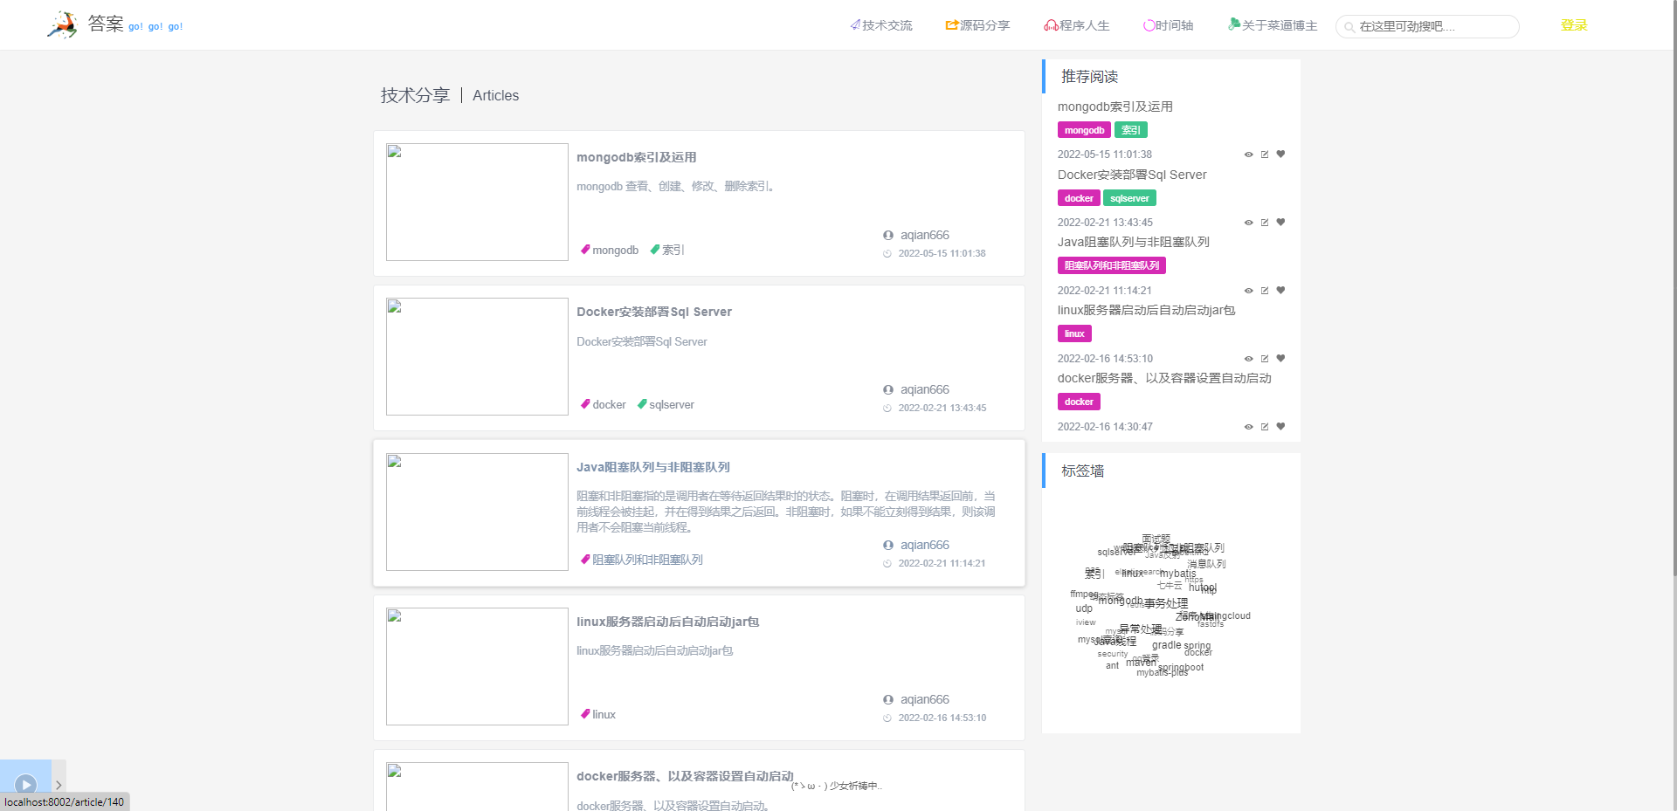Click the docker tag in the Sql Server card
Screen dimensions: 1677x811
pos(604,404)
